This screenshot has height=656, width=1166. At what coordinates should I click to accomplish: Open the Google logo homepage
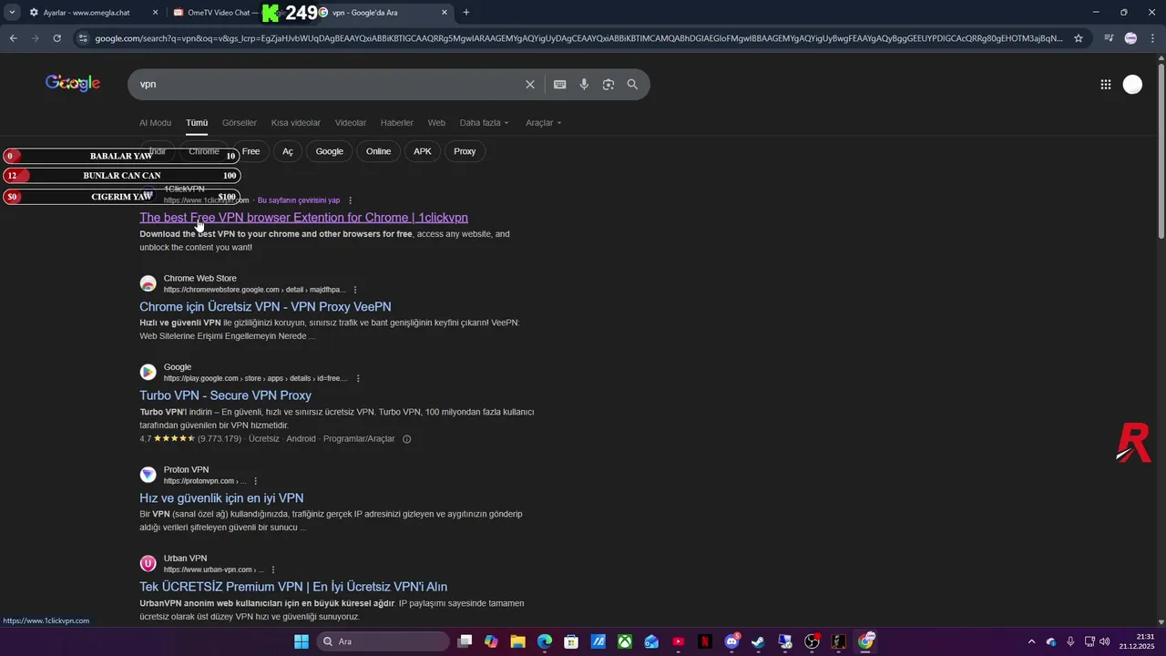click(73, 84)
